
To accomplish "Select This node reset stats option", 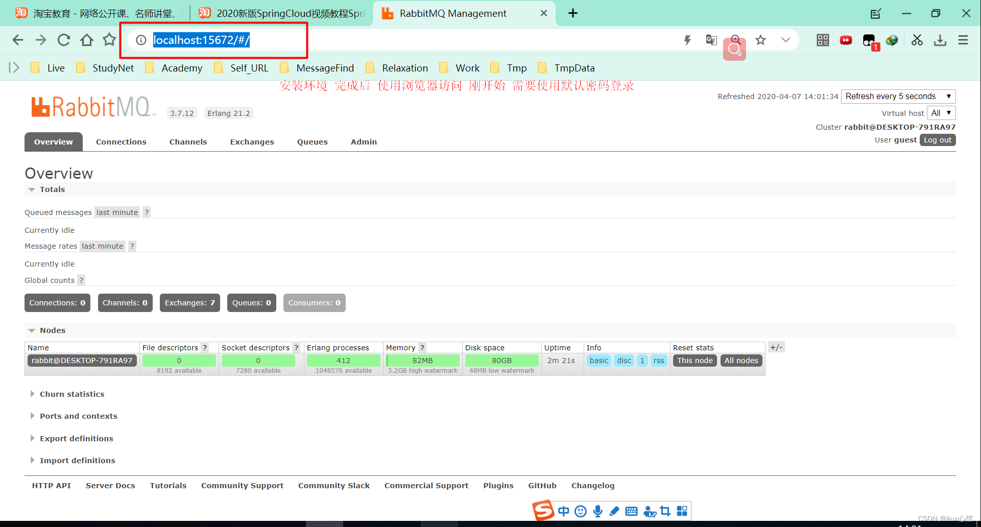I will pos(695,361).
